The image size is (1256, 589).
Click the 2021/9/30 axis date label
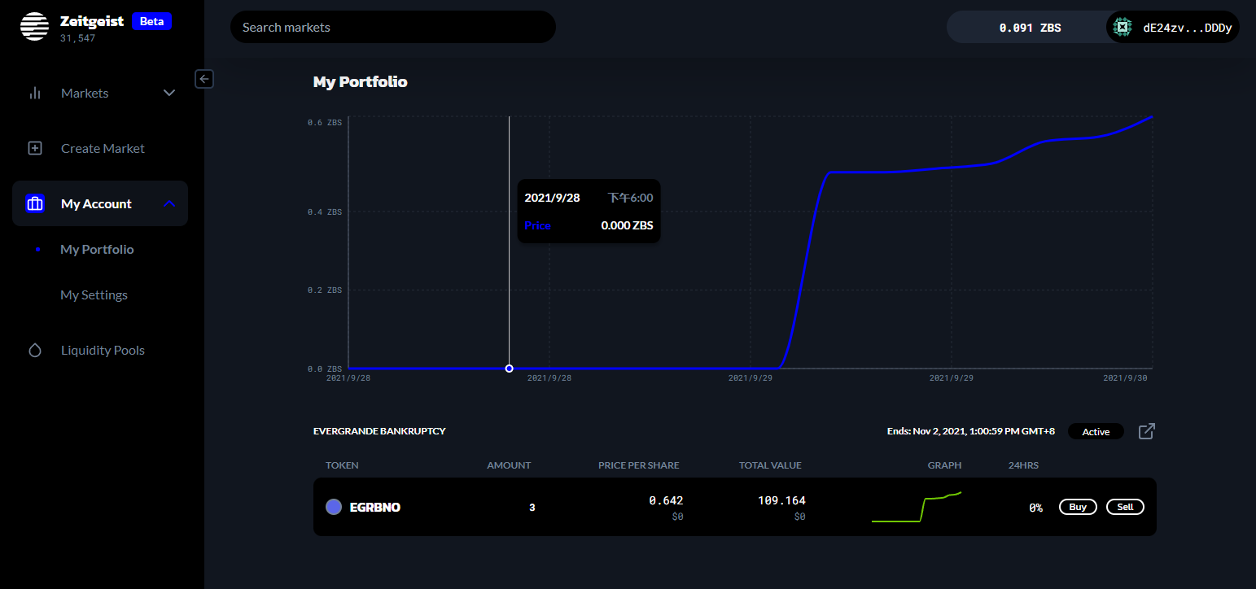pyautogui.click(x=1125, y=378)
